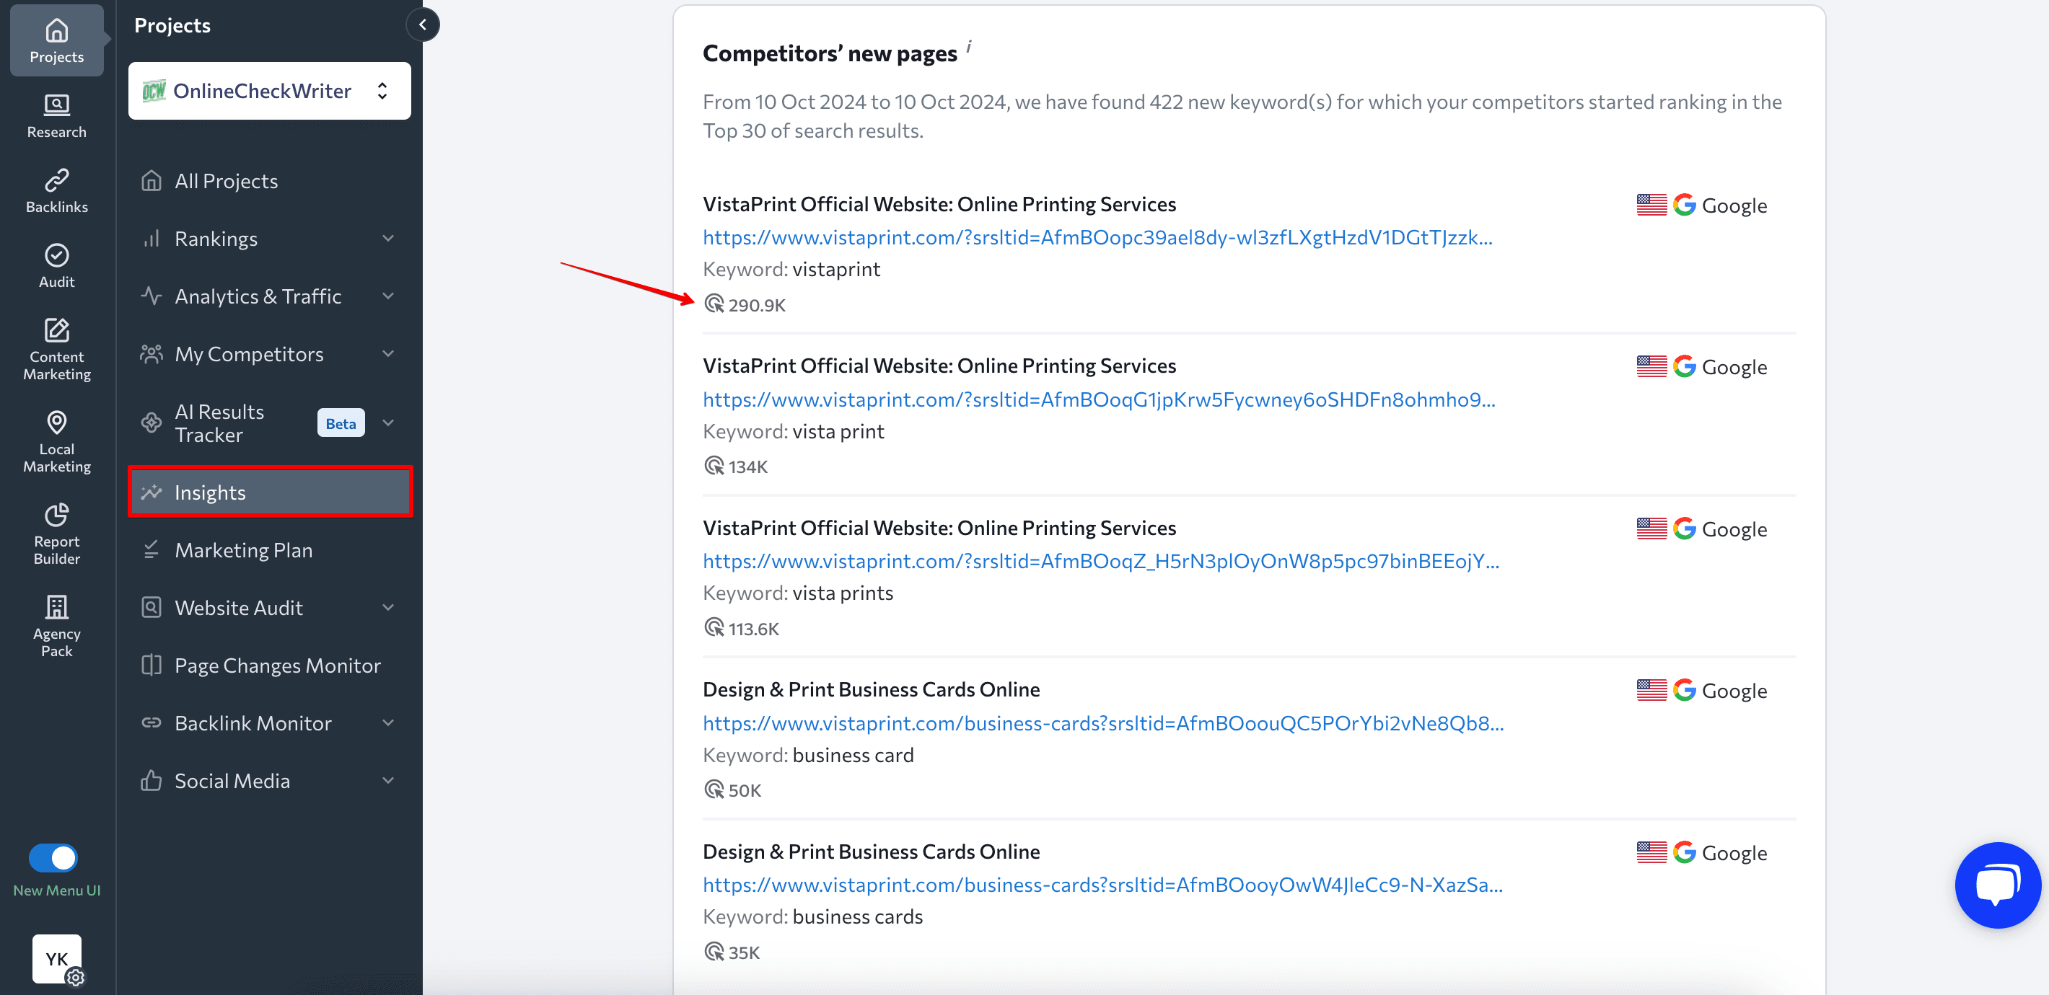The image size is (2049, 995).
Task: Click the collapse sidebar arrow button
Action: point(424,24)
